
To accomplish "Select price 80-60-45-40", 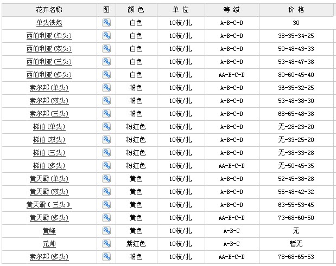I will click(x=296, y=75).
